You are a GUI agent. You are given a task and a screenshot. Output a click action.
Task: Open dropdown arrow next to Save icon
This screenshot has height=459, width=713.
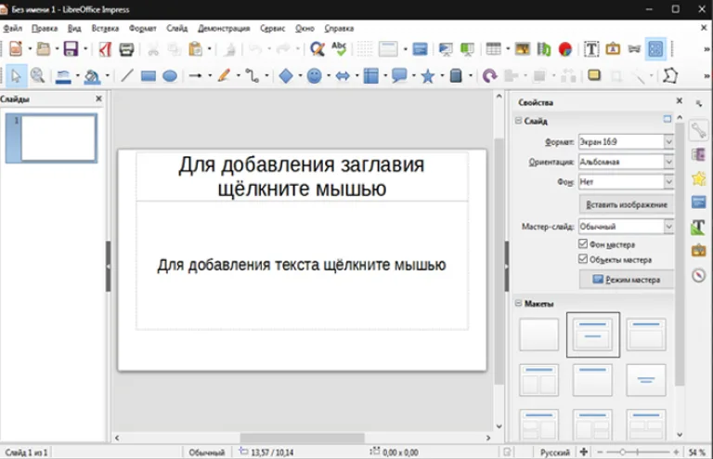pyautogui.click(x=85, y=48)
